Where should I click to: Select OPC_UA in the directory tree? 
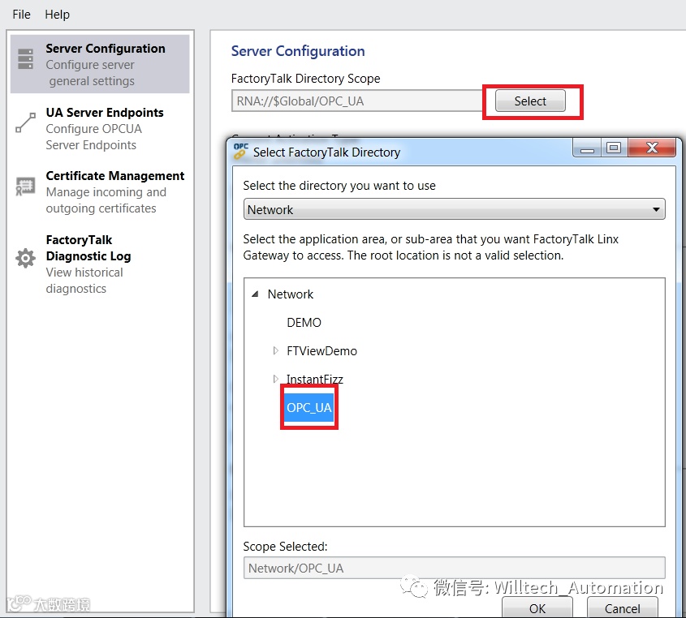click(308, 407)
